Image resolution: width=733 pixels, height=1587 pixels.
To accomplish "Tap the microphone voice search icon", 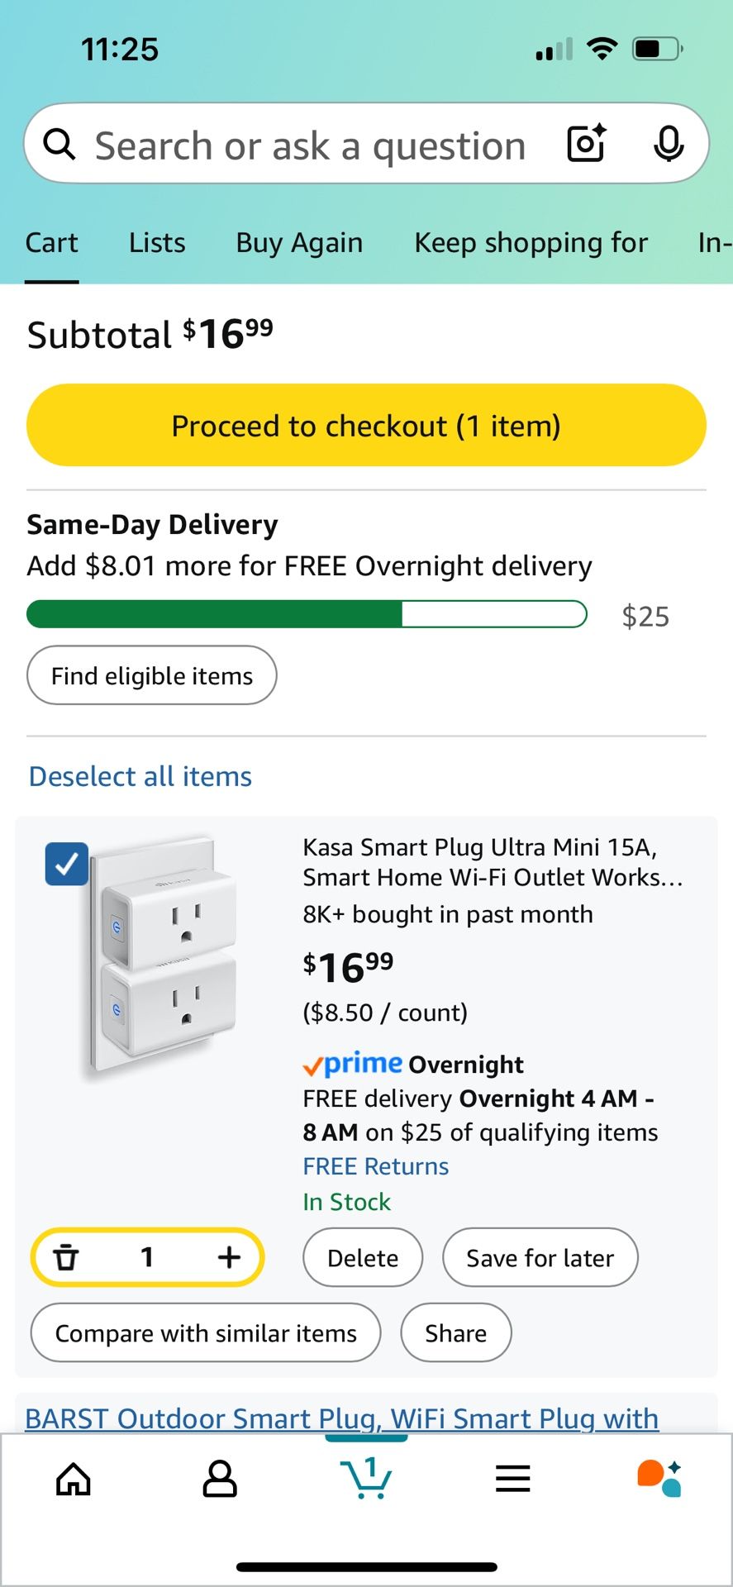I will pyautogui.click(x=668, y=144).
